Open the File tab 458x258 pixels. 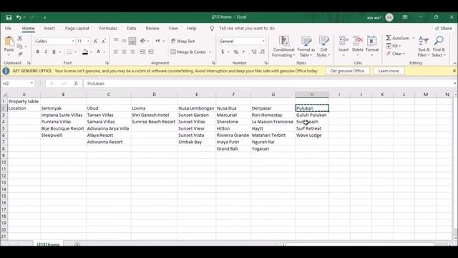click(x=8, y=29)
